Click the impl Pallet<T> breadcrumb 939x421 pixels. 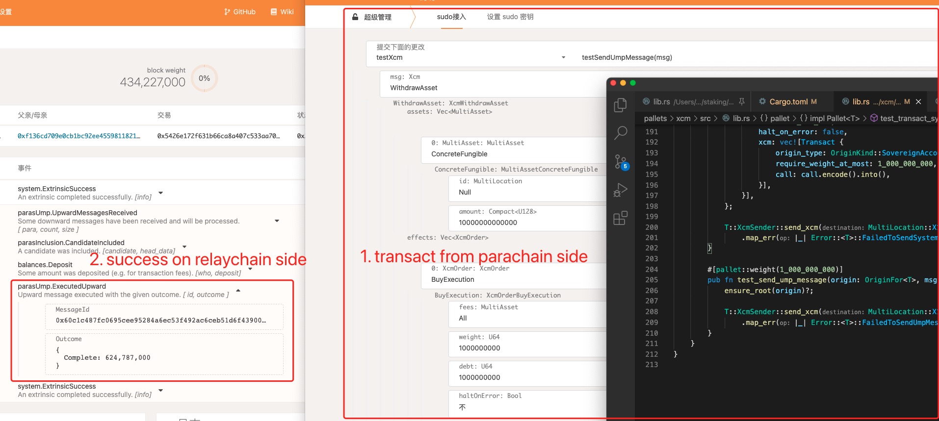click(x=835, y=118)
